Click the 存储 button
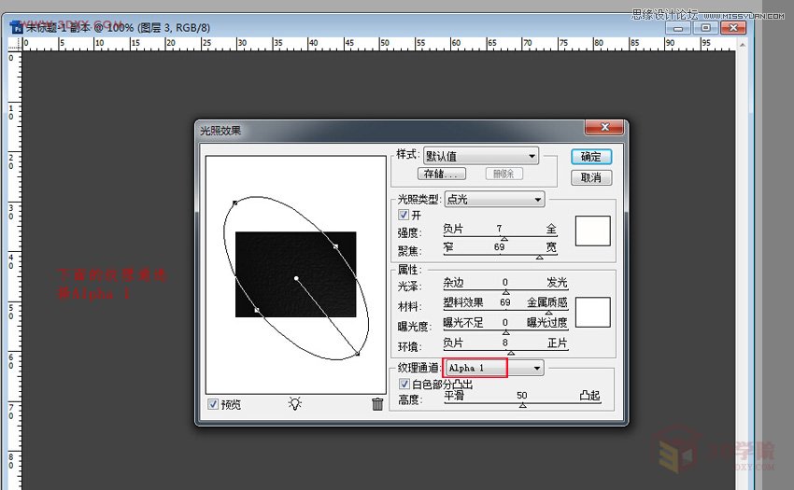 442,175
